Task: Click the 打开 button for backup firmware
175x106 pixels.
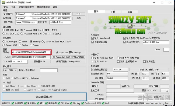Action: point(79,14)
